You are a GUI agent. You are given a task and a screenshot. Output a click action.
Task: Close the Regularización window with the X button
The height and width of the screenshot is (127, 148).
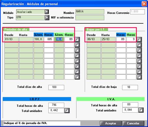pyautogui.click(x=144, y=4)
